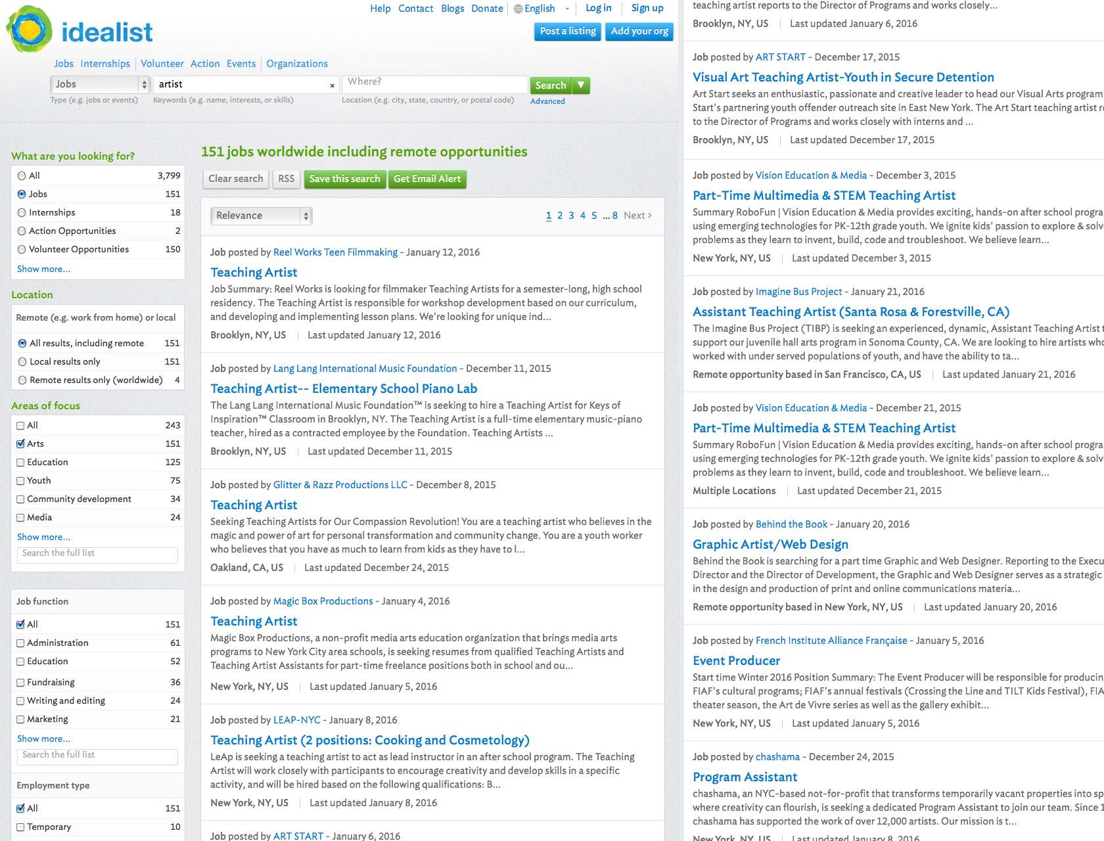The width and height of the screenshot is (1104, 841).
Task: Check the Media area of focus
Action: click(20, 517)
